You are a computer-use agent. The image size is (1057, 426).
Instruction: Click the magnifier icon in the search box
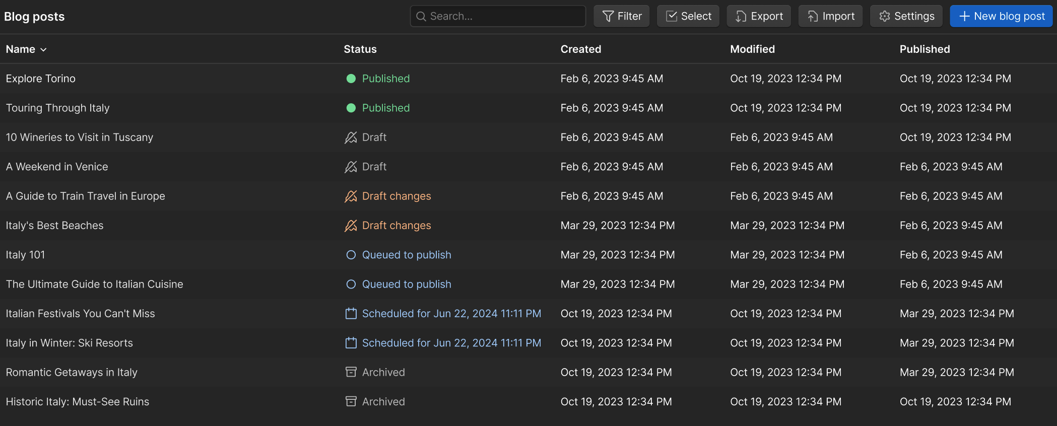(x=421, y=17)
